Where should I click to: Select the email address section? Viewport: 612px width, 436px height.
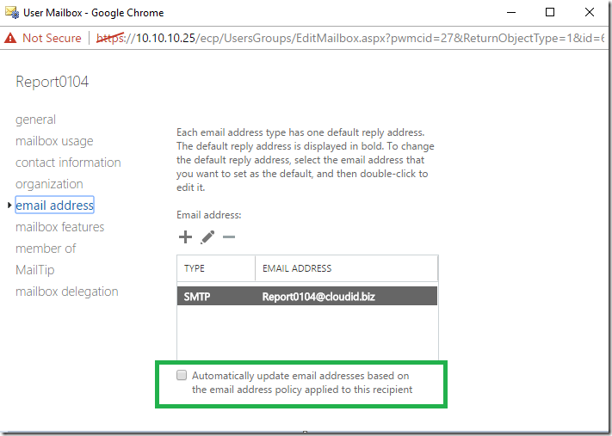pos(54,206)
